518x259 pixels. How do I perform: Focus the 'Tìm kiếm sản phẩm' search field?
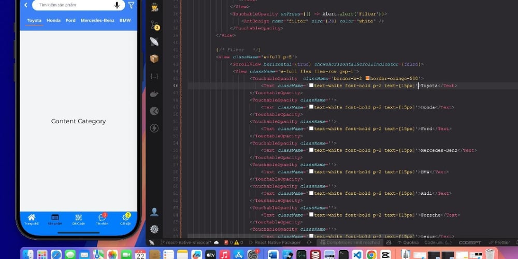78,5
